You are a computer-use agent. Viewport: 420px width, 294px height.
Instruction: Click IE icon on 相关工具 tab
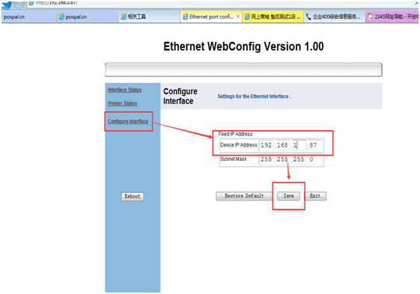(124, 16)
